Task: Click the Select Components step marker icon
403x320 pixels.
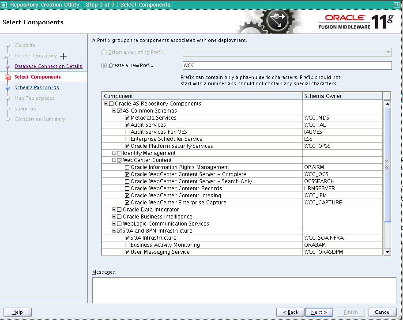Action: 8,77
